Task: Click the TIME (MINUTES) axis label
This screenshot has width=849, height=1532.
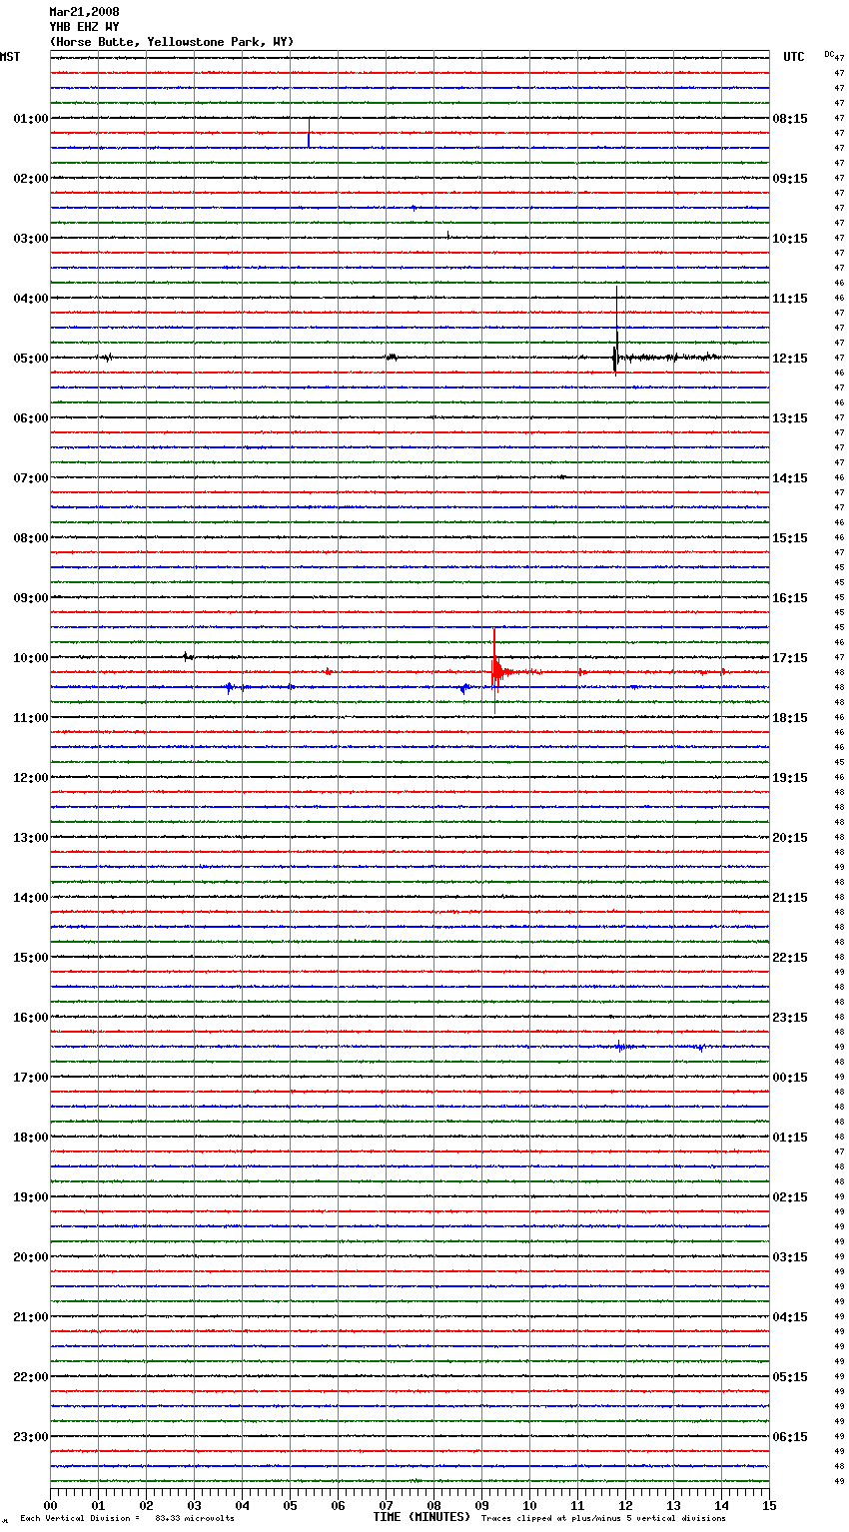Action: coord(422,1517)
